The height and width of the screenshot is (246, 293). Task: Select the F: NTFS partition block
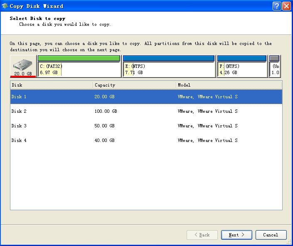pyautogui.click(x=242, y=70)
